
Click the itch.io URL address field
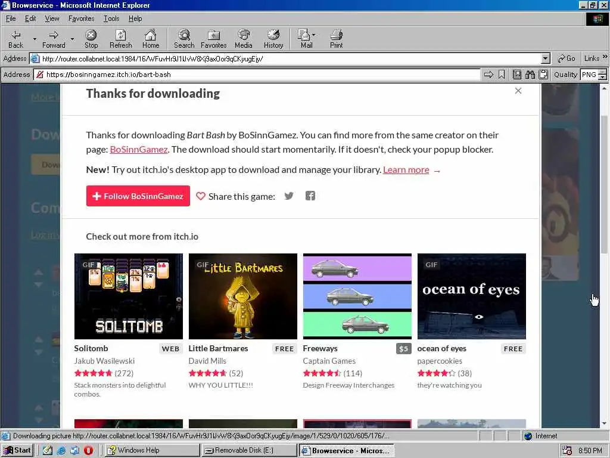coord(257,75)
